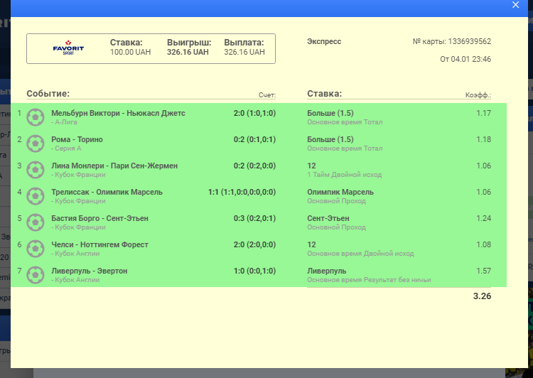The image size is (533, 378).
Task: Select event Мельбурн Виктори - Ньюкасл Джетс
Action: tap(118, 113)
